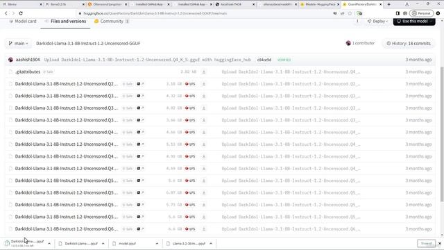Screen dimensions: 444x250
Task: Click the site info icon beside the URL
Action: click(80, 13)
